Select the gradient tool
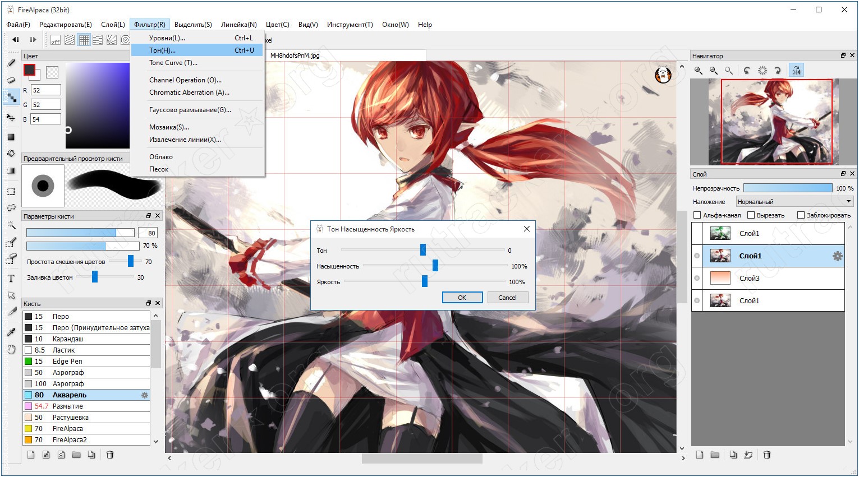Screen dimensions: 859x477 point(11,171)
